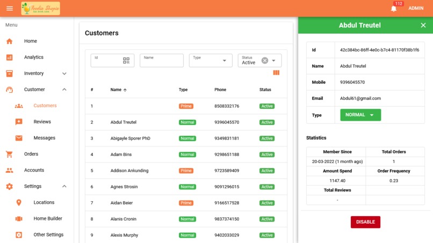Select the Abdul Treutel row
Viewport: 433px width, 243px height.
(x=186, y=122)
